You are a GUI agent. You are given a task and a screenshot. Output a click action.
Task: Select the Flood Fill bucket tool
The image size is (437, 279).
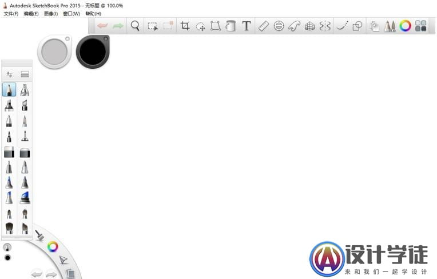231,26
